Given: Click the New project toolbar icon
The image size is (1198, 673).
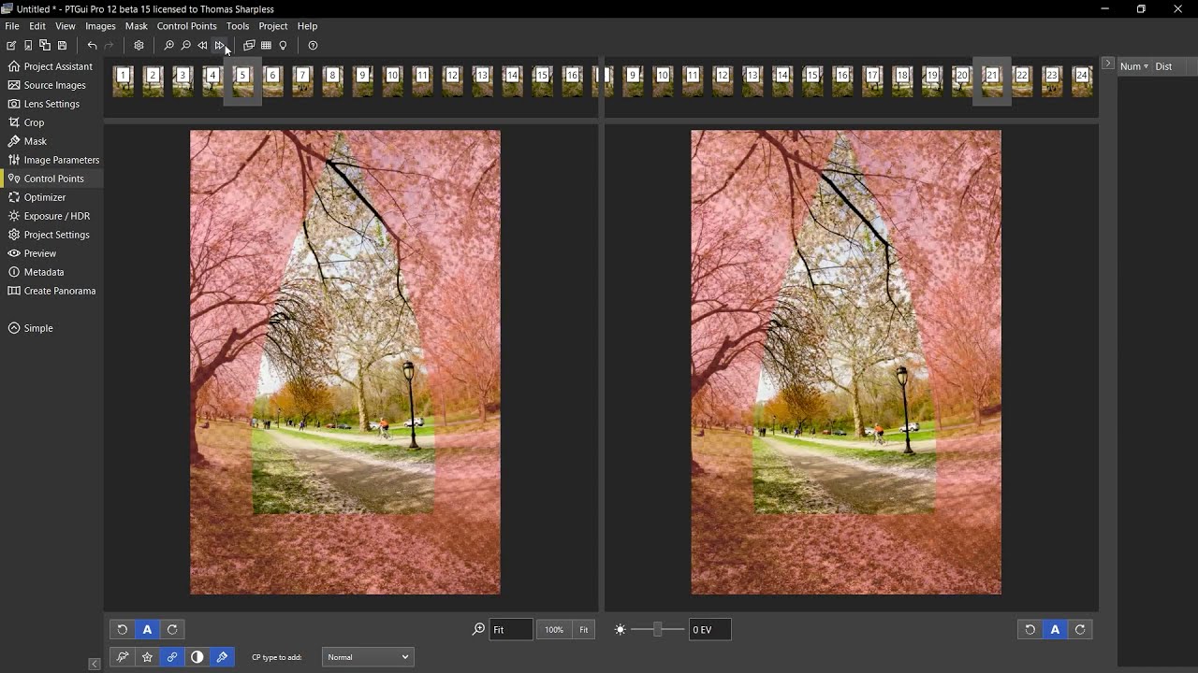Looking at the screenshot, I should pyautogui.click(x=11, y=45).
